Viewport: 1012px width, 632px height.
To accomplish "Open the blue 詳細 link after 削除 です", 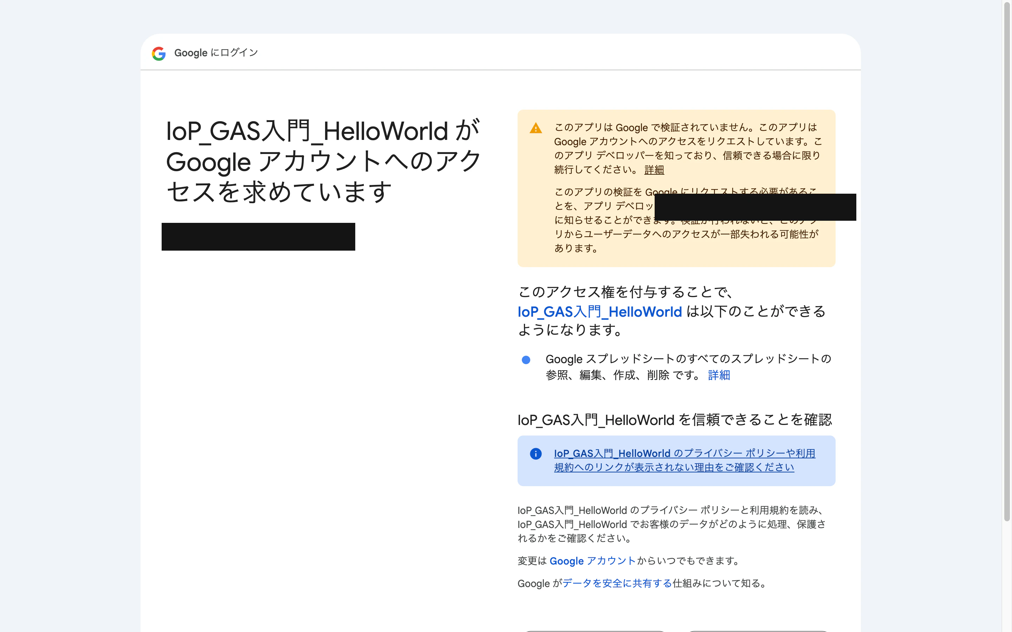I will coord(719,375).
